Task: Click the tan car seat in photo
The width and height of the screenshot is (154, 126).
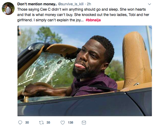Action: [x=137, y=60]
